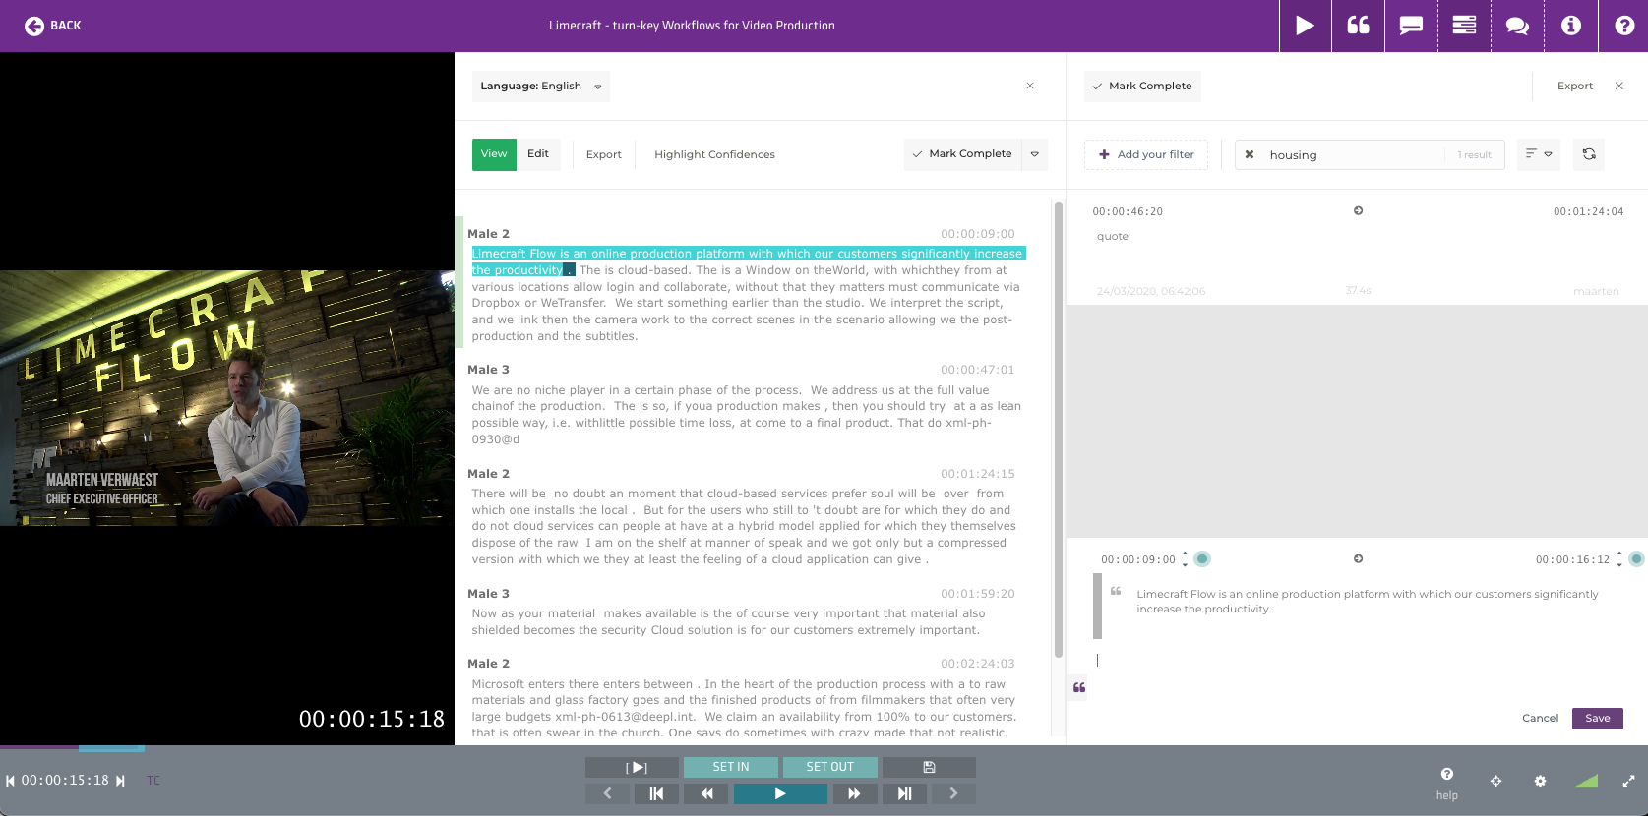
Task: Open the info icon in top bar
Action: pos(1571,26)
